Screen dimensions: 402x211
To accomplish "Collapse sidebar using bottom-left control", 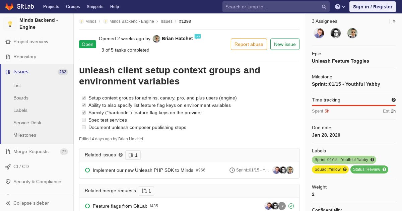I will [x=27, y=203].
